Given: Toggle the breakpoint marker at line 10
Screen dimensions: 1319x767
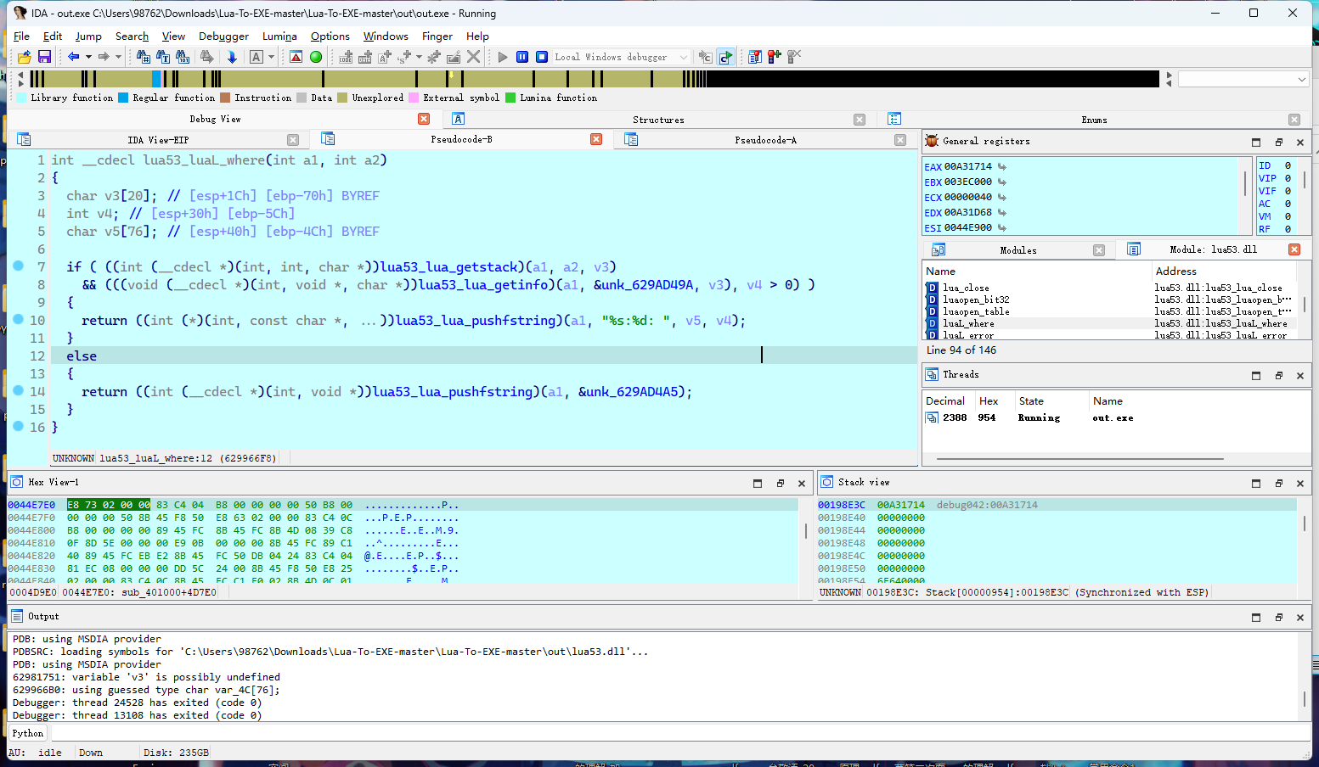Looking at the screenshot, I should 18,320.
